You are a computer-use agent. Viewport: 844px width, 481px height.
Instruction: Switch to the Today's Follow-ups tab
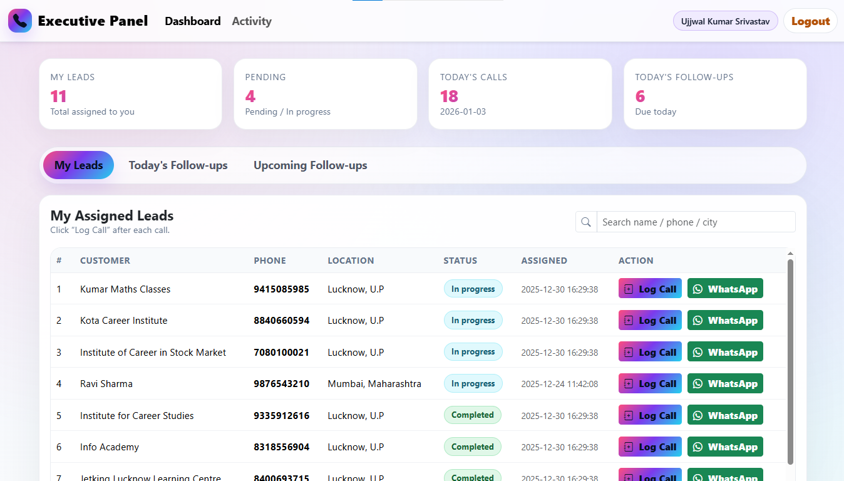178,165
